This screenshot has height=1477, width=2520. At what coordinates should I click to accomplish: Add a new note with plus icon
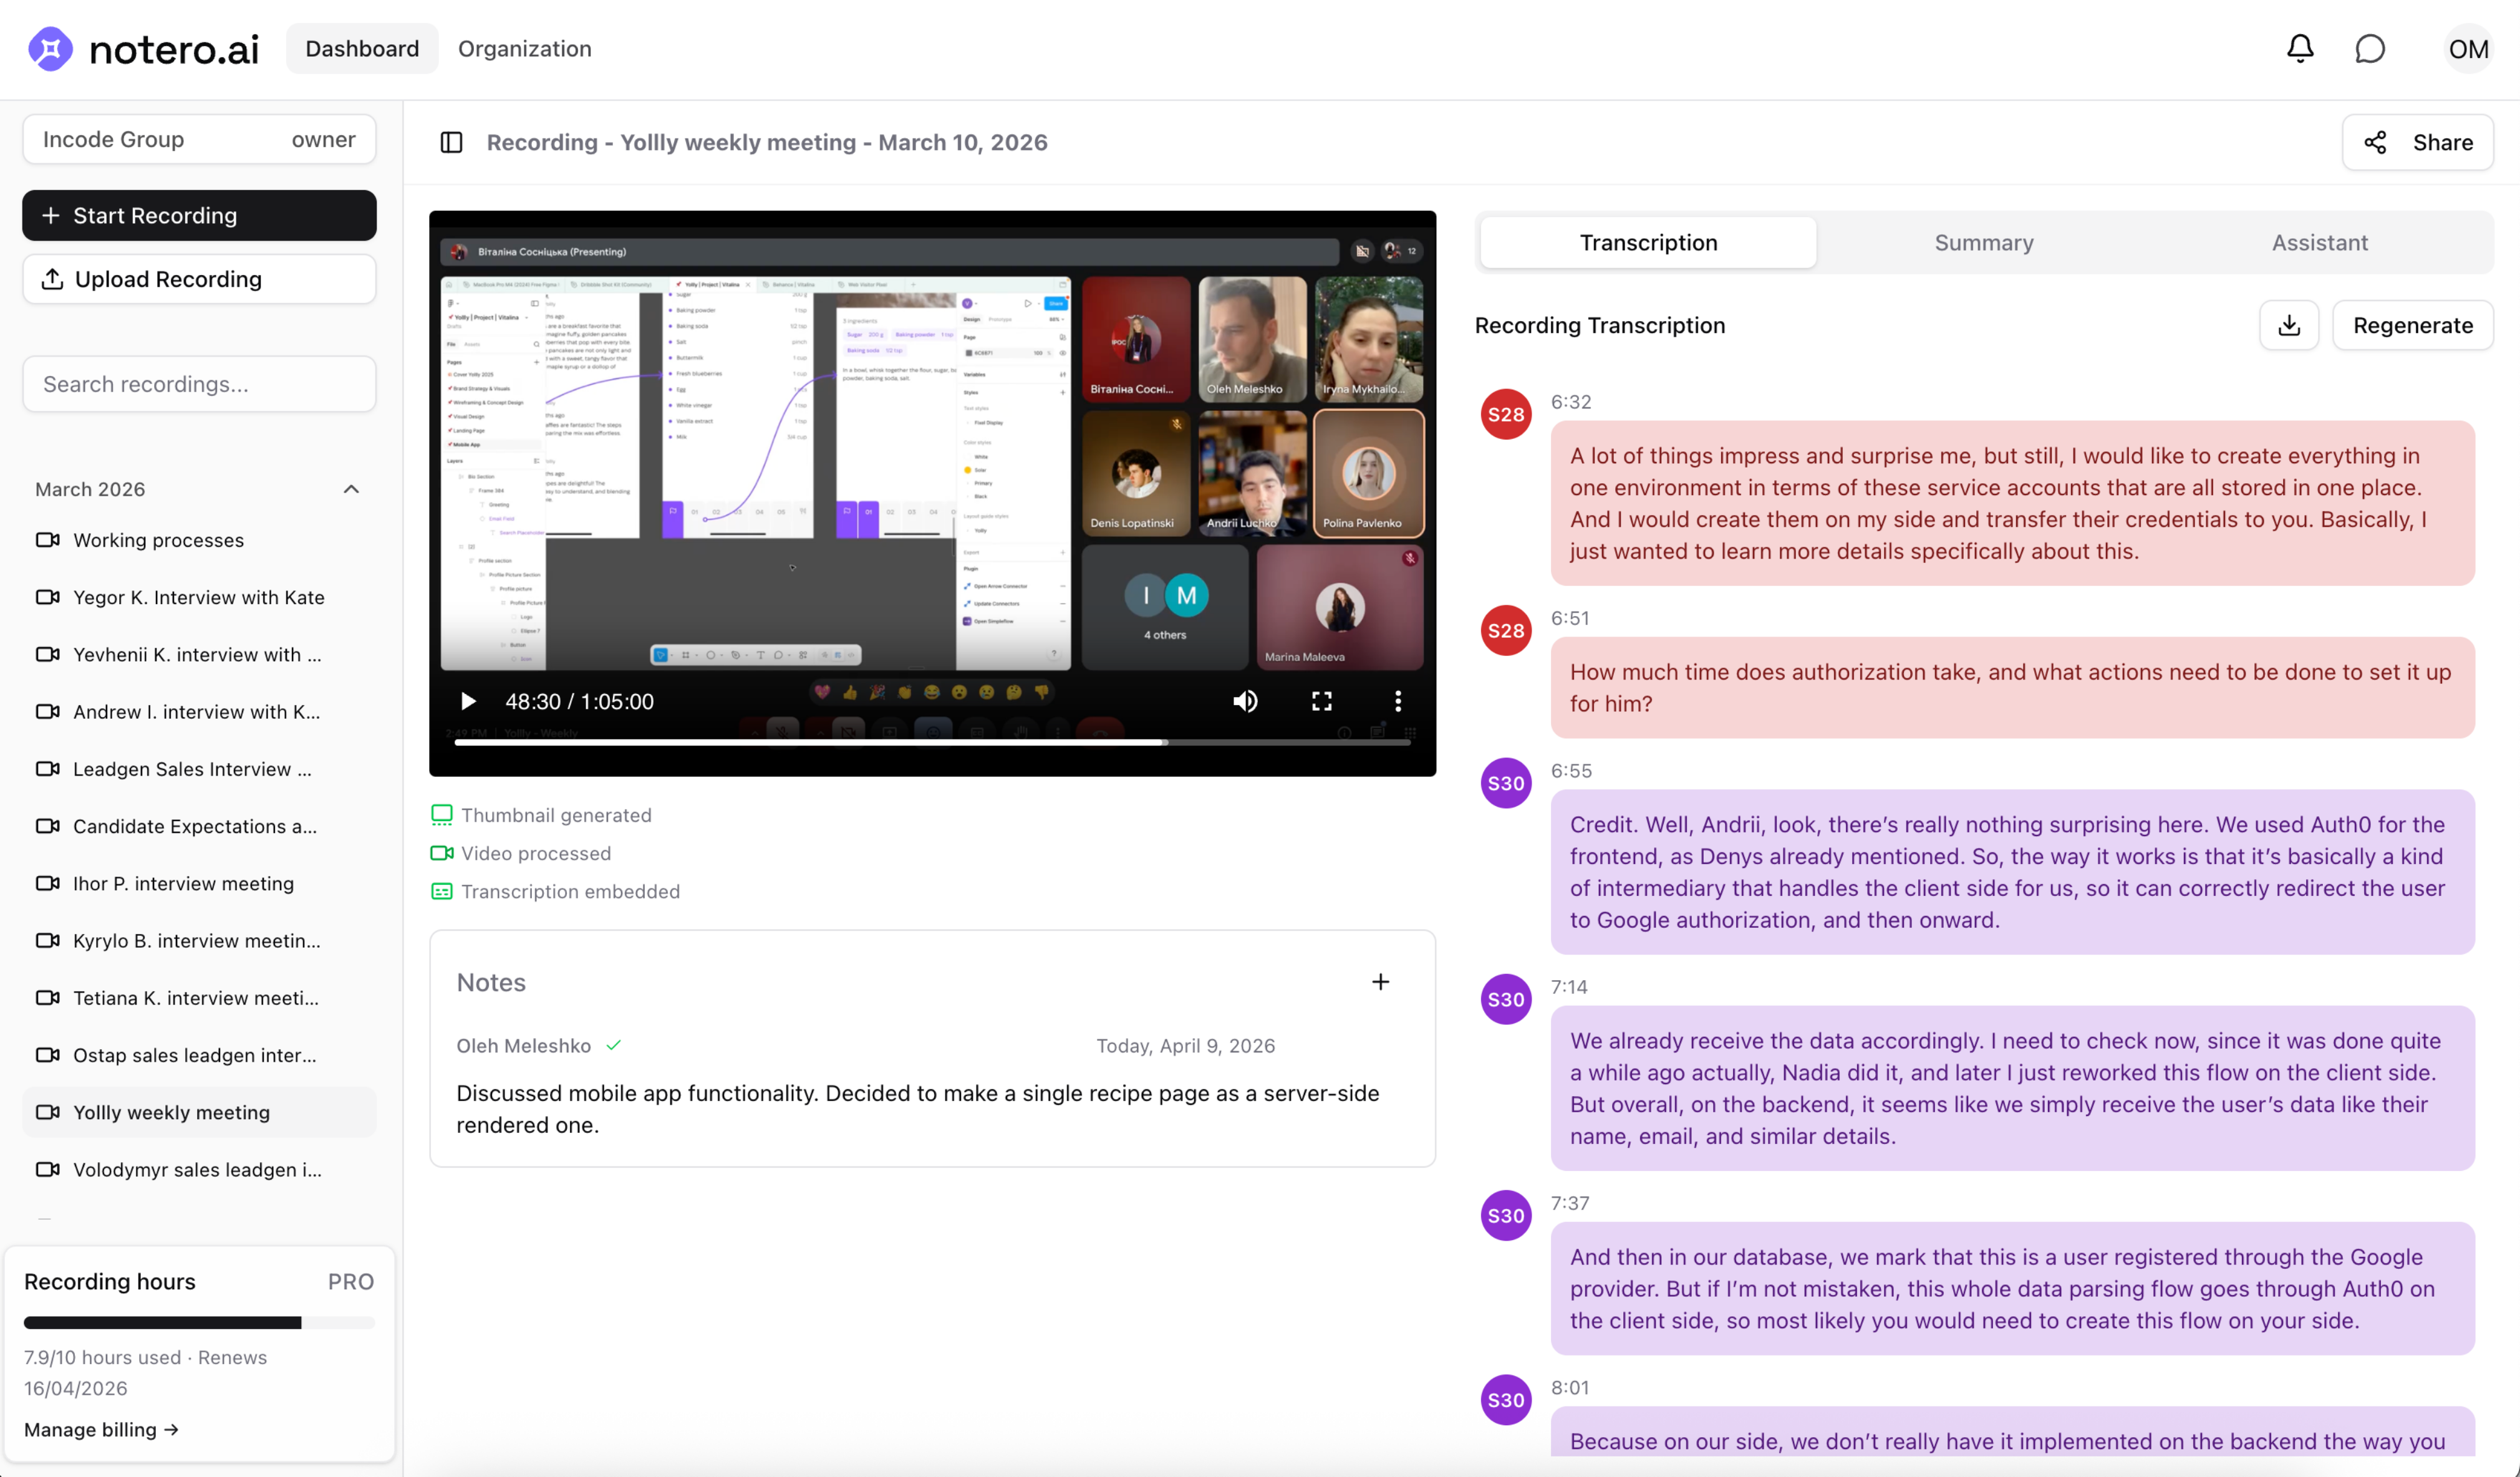point(1380,982)
